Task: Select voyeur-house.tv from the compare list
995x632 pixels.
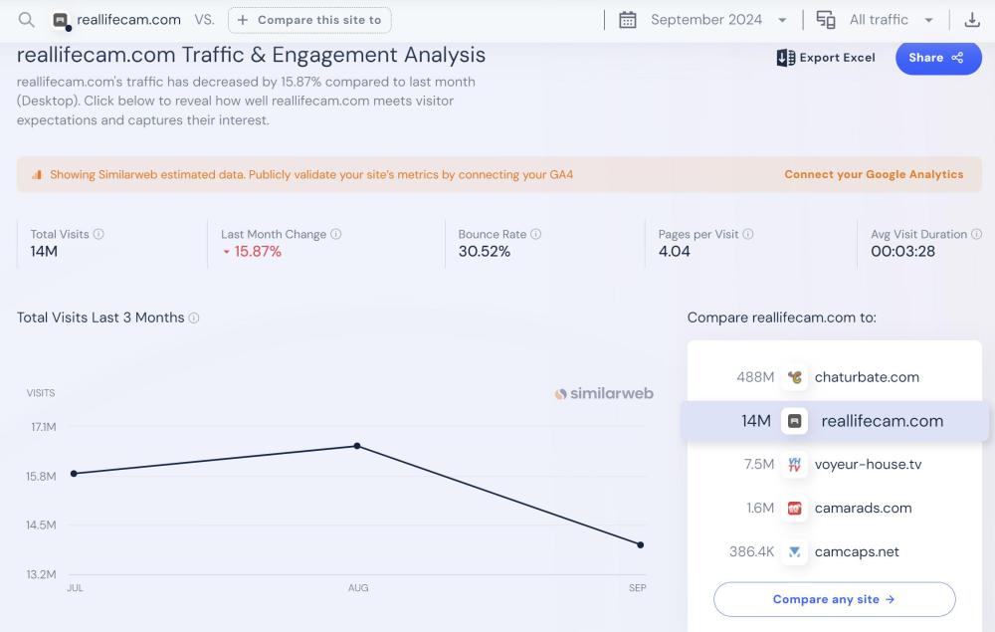Action: tap(868, 465)
